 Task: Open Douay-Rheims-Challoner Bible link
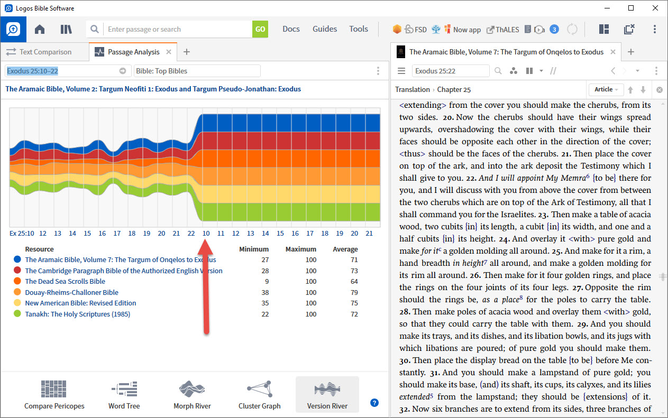pos(71,292)
